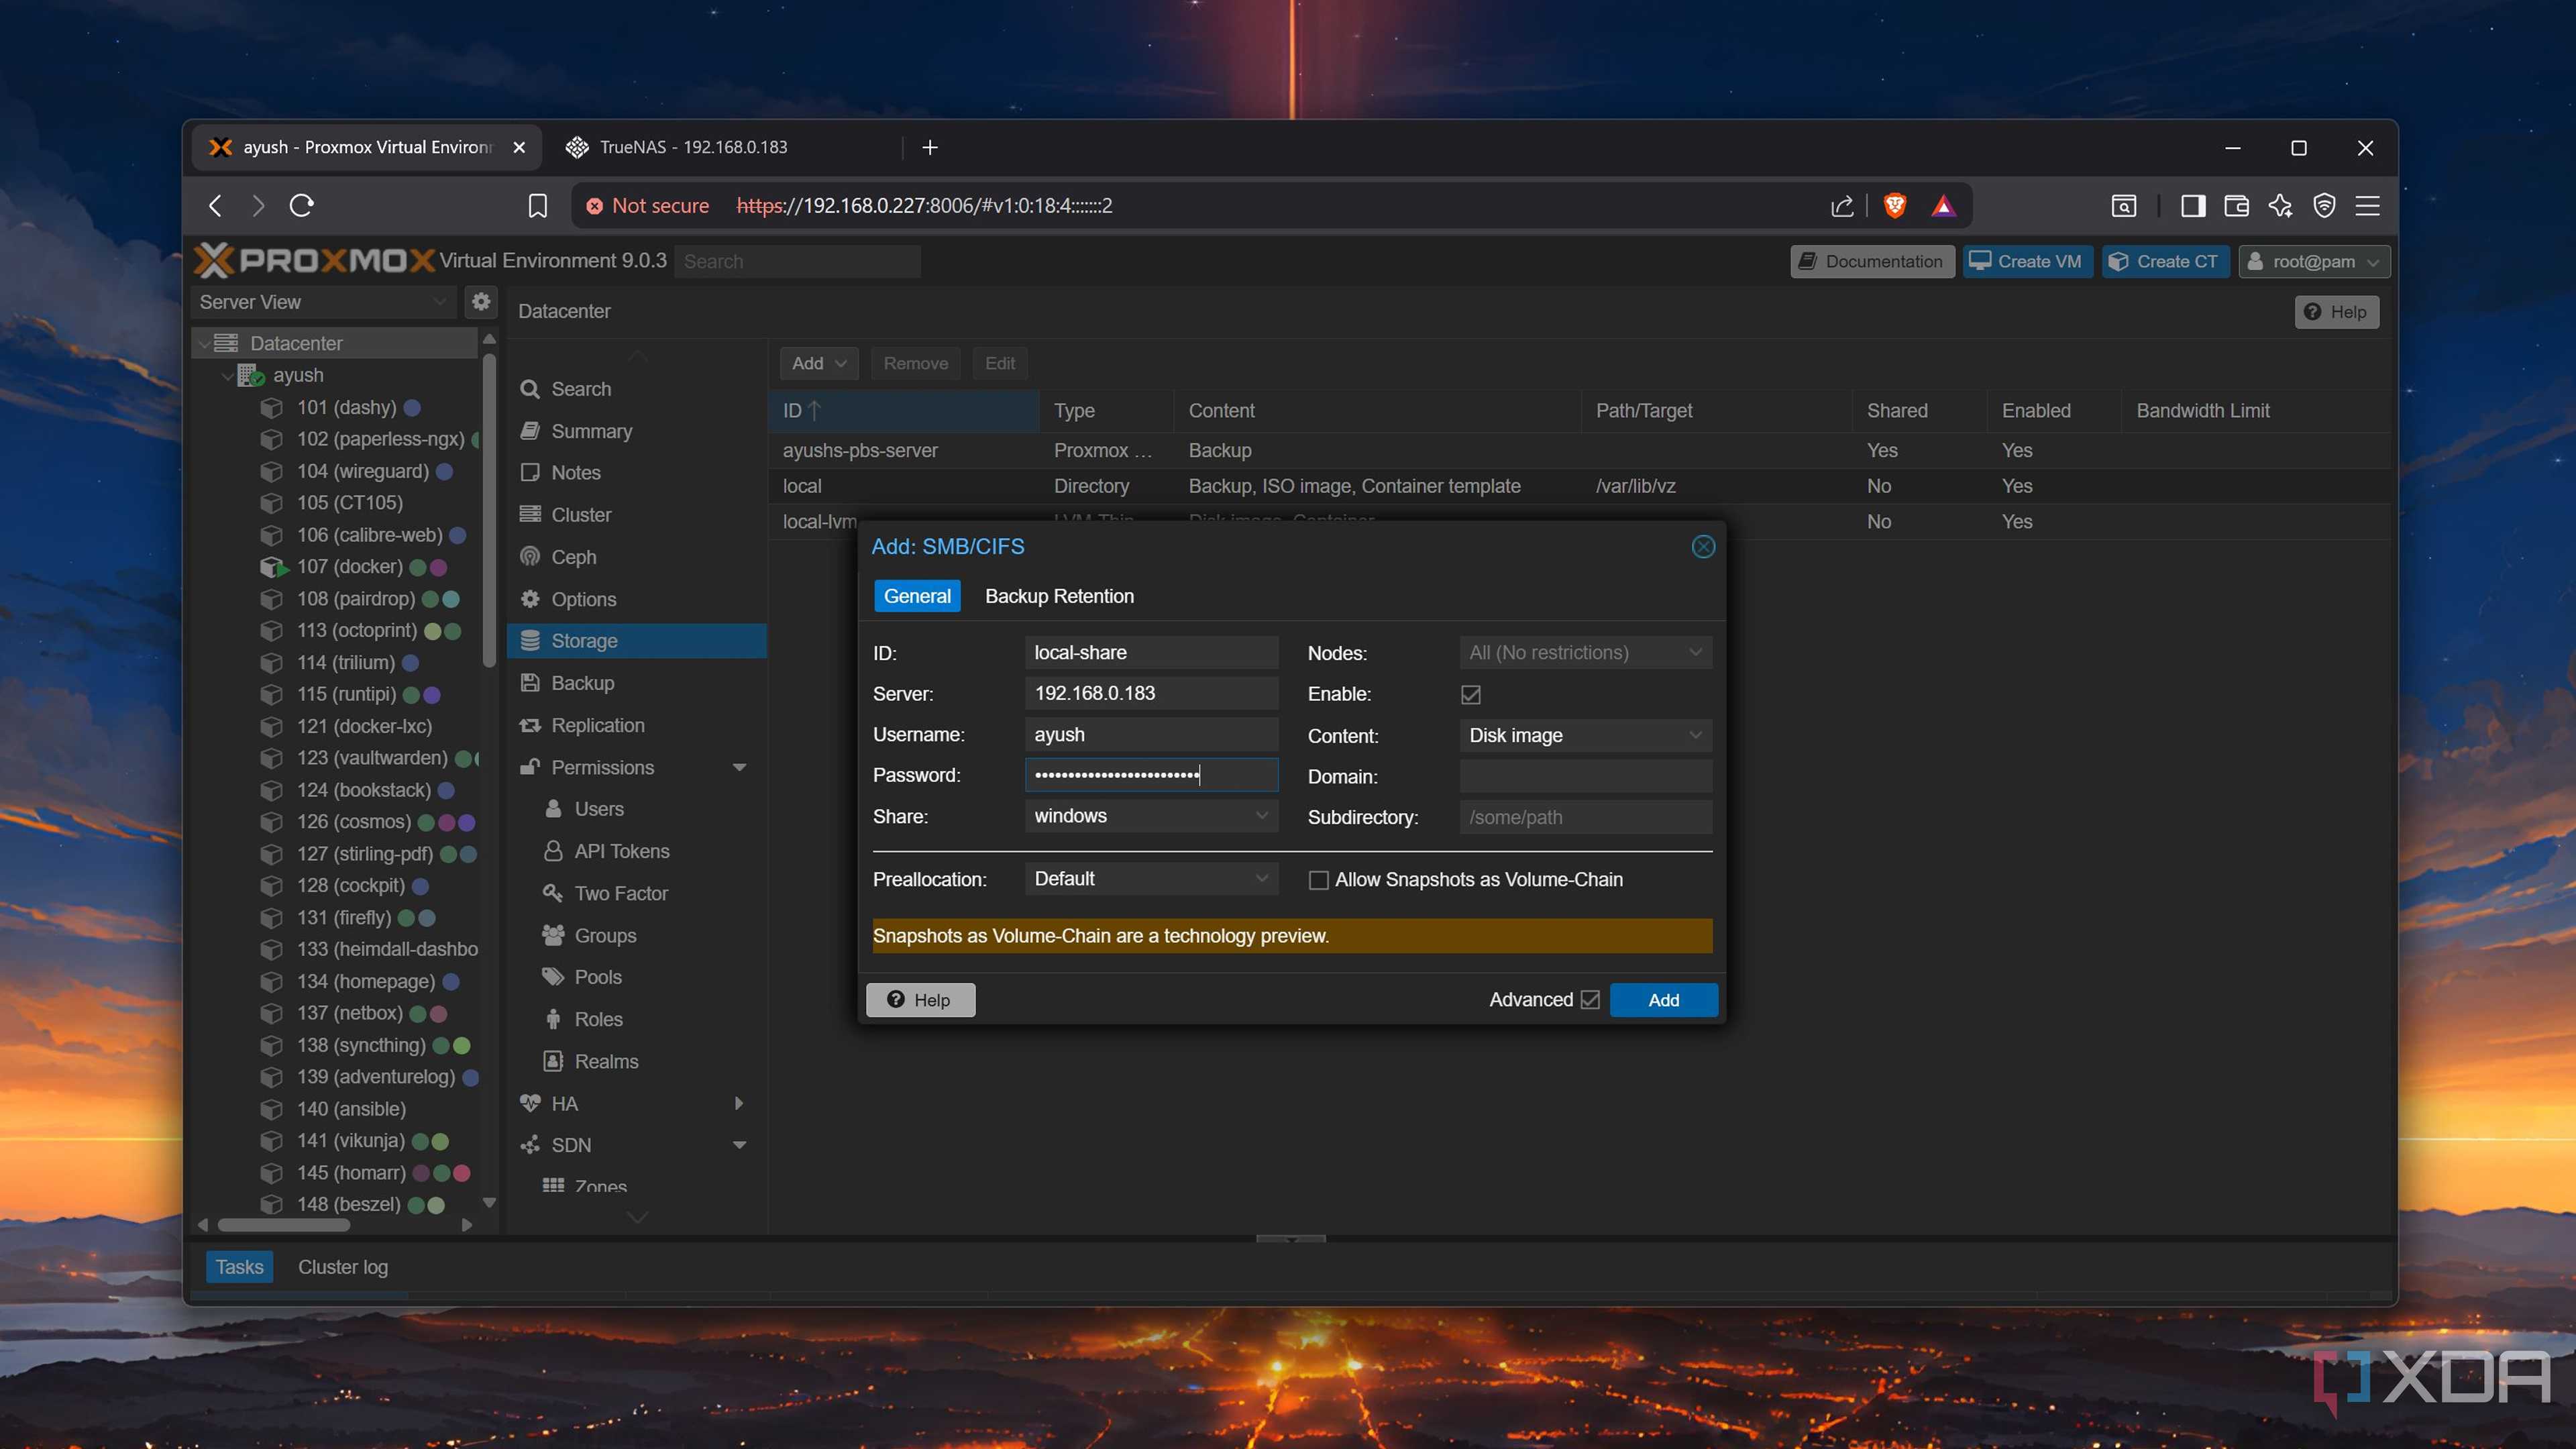Screen dimensions: 2576x1449
Task: Check Allow Snapshots as Volume-Chain
Action: (x=1318, y=880)
